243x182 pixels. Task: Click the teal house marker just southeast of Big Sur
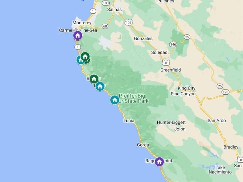[100, 86]
